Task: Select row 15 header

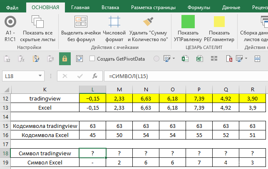Action: (5, 126)
